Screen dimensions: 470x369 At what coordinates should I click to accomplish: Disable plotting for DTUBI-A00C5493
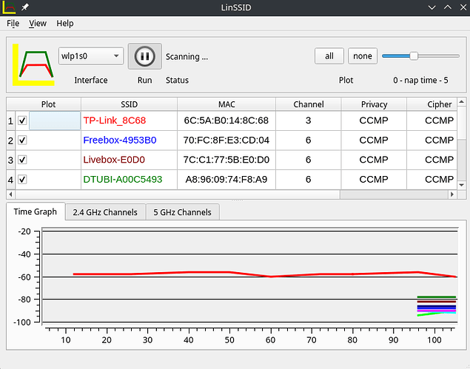click(22, 180)
